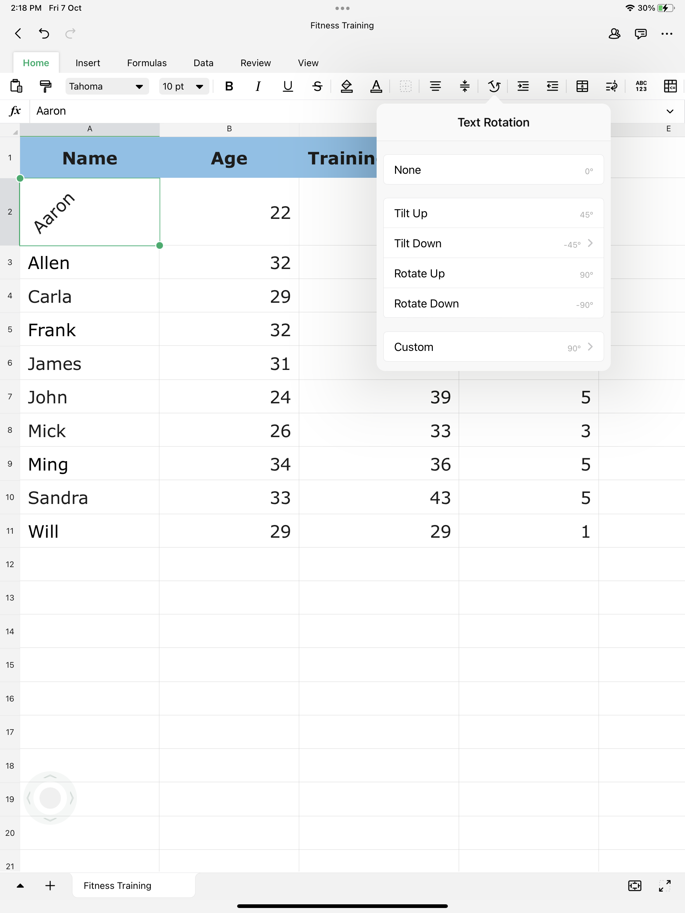Select Rotate Up 90° rotation option
The image size is (685, 913).
[493, 274]
